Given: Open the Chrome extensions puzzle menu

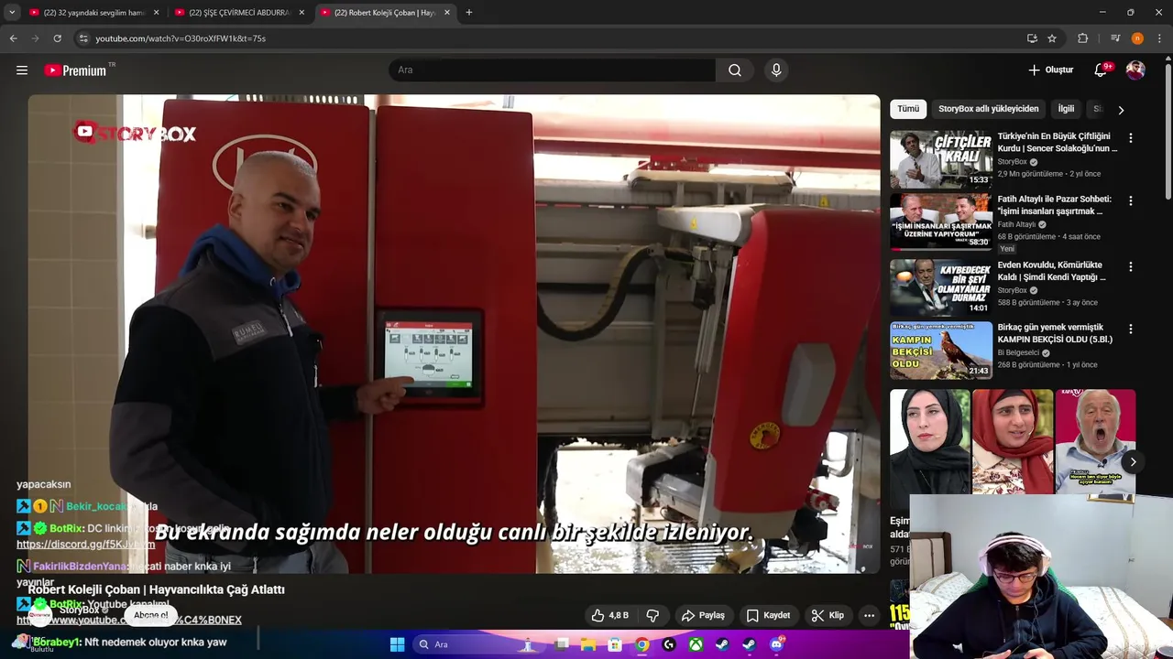Looking at the screenshot, I should click(1082, 38).
